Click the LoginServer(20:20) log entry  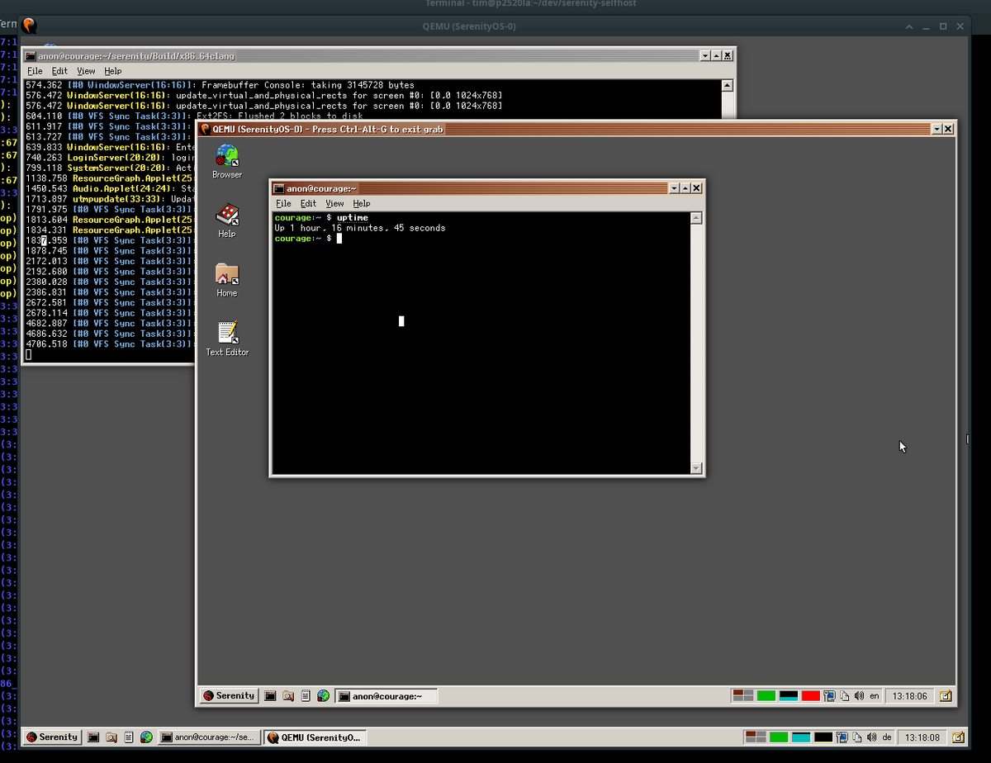[110, 157]
